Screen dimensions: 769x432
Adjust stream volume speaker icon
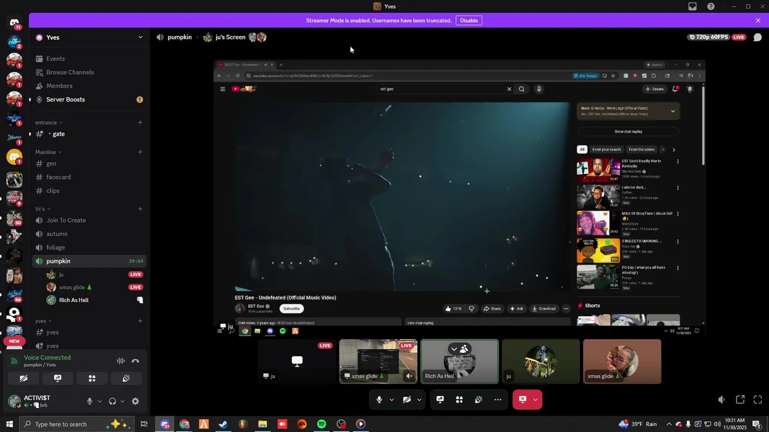pos(722,400)
